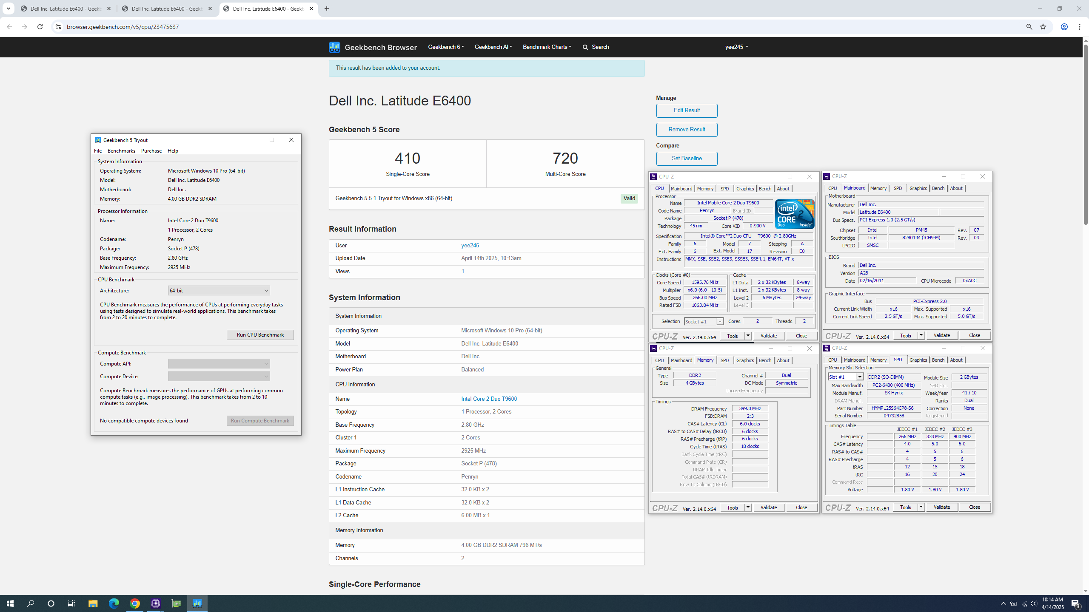Click the page vertical scrollbar thumb
Image resolution: width=1089 pixels, height=612 pixels.
(x=1086, y=134)
